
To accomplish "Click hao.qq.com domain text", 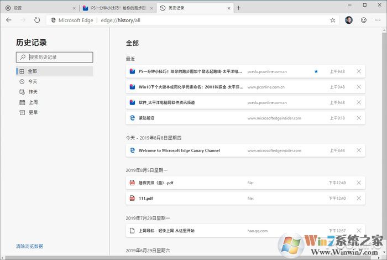I will coord(258,231).
